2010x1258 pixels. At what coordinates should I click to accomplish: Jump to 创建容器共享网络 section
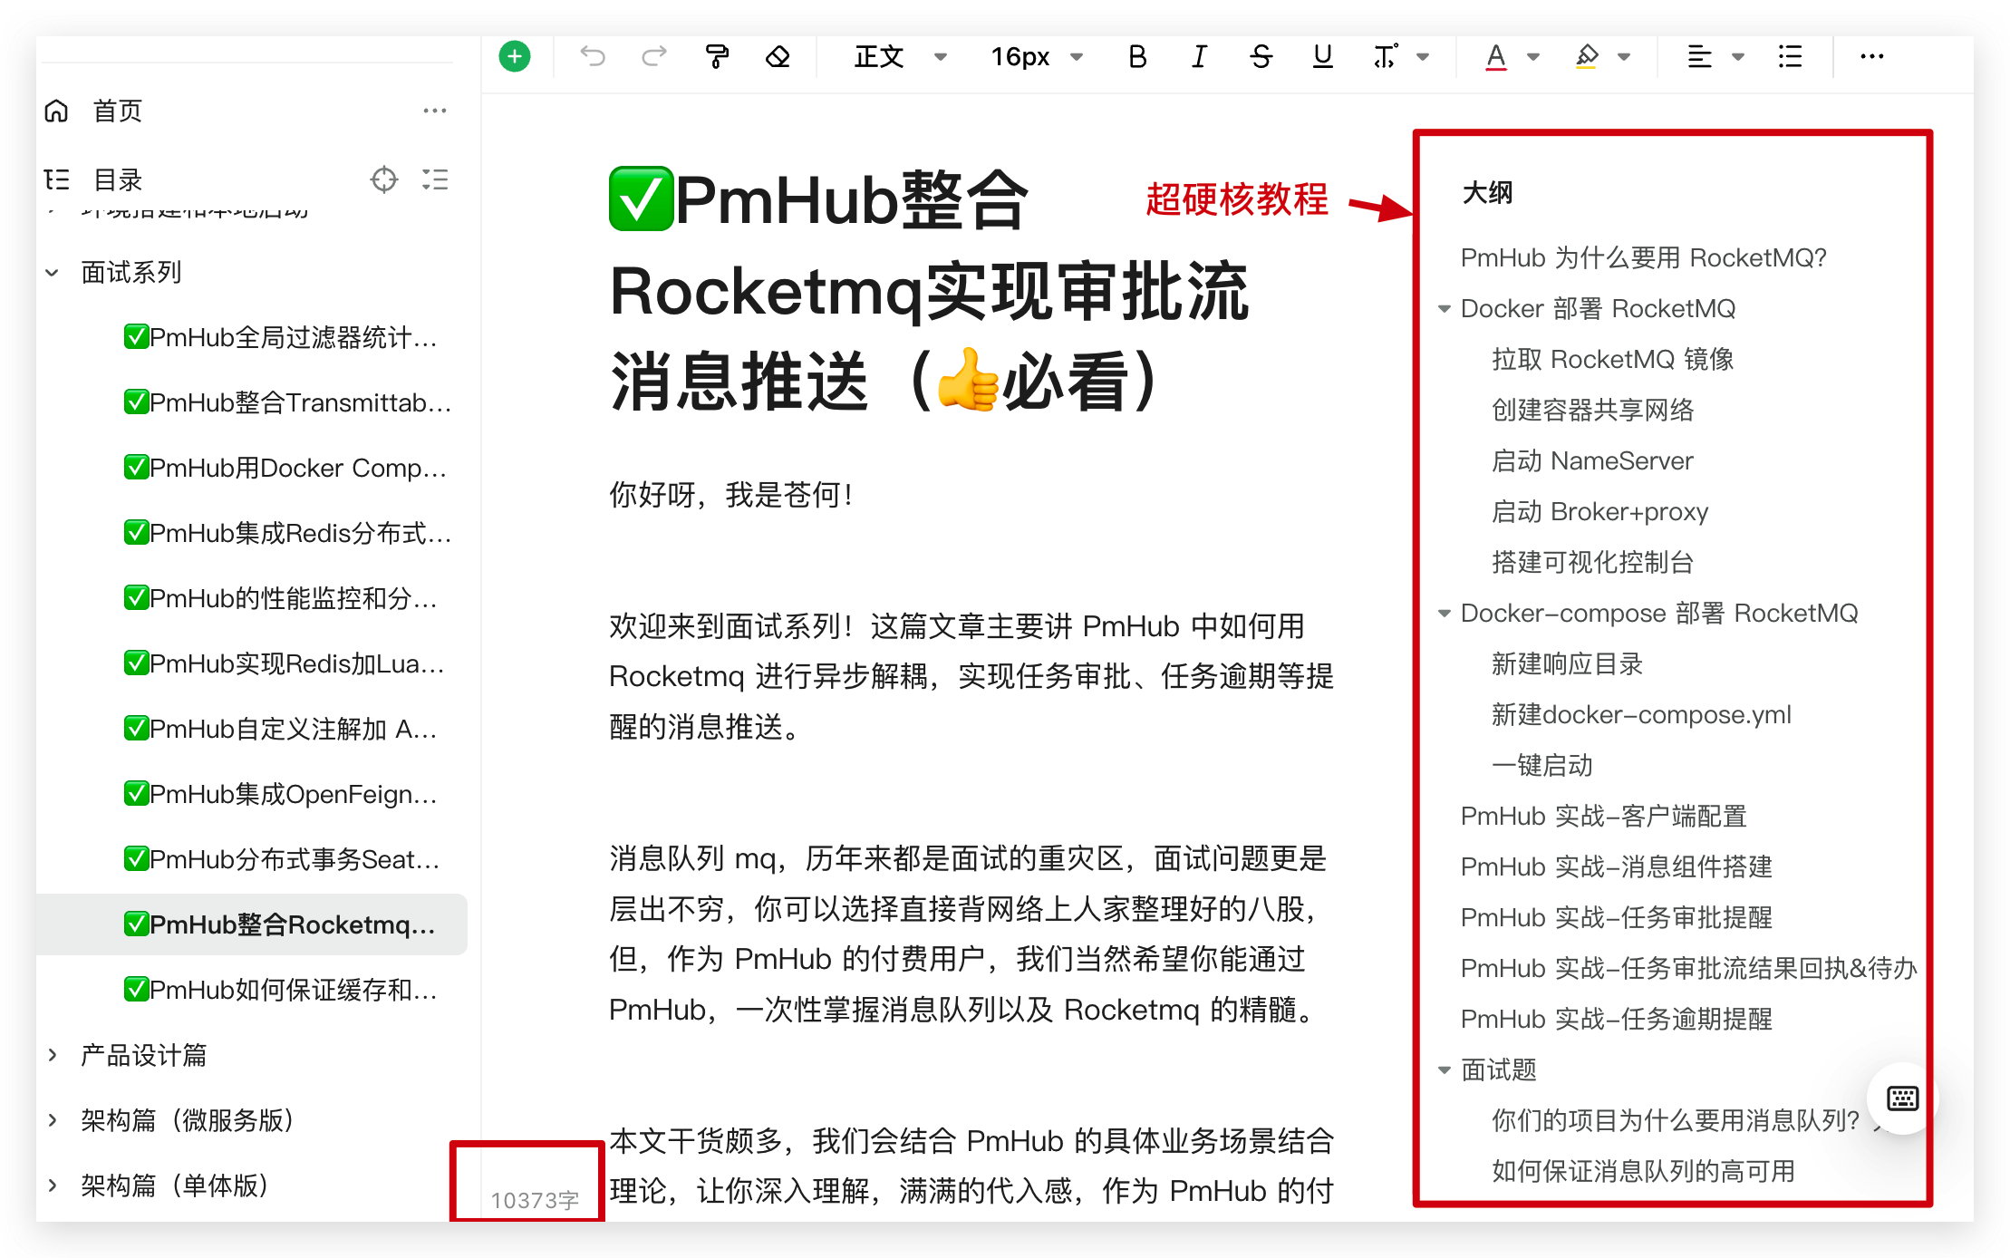1593,410
